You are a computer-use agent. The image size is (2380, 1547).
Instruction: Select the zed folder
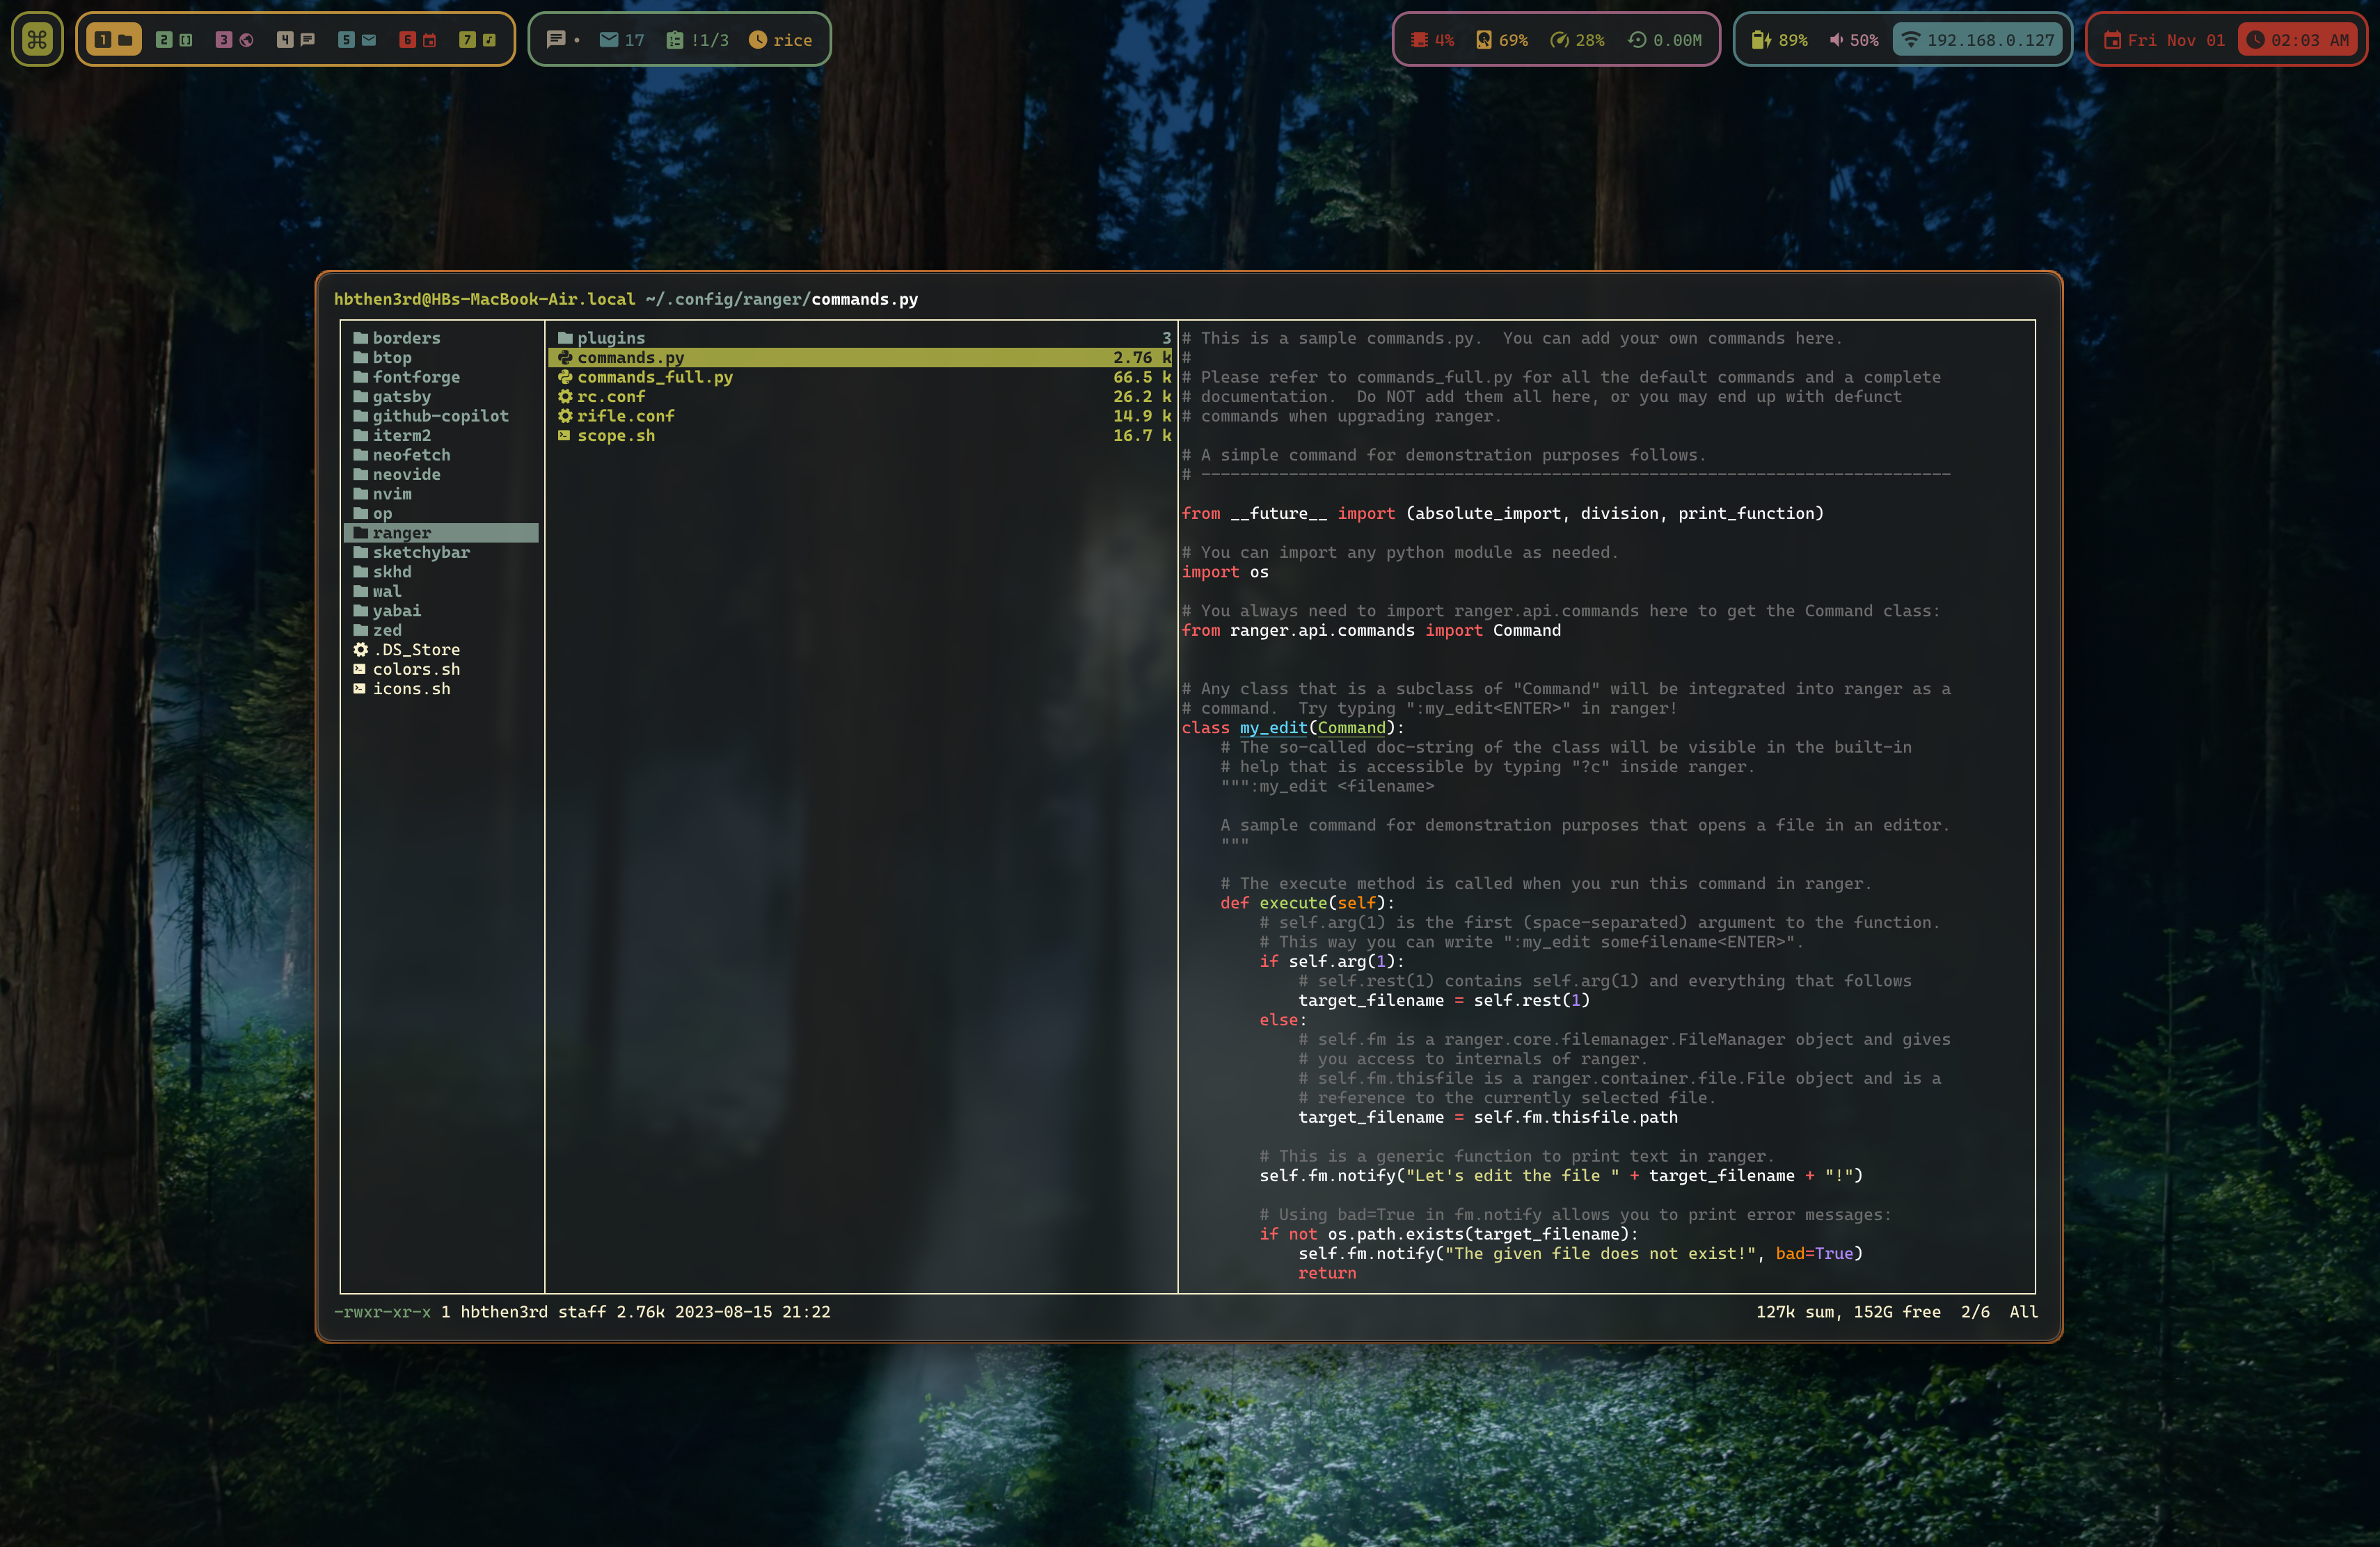pyautogui.click(x=441, y=631)
